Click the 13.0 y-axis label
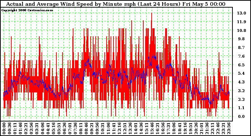The image size is (251, 136). [242, 13]
